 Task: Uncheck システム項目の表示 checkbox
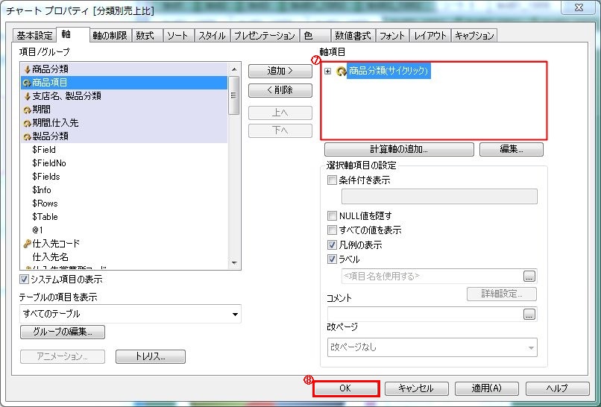tap(24, 280)
